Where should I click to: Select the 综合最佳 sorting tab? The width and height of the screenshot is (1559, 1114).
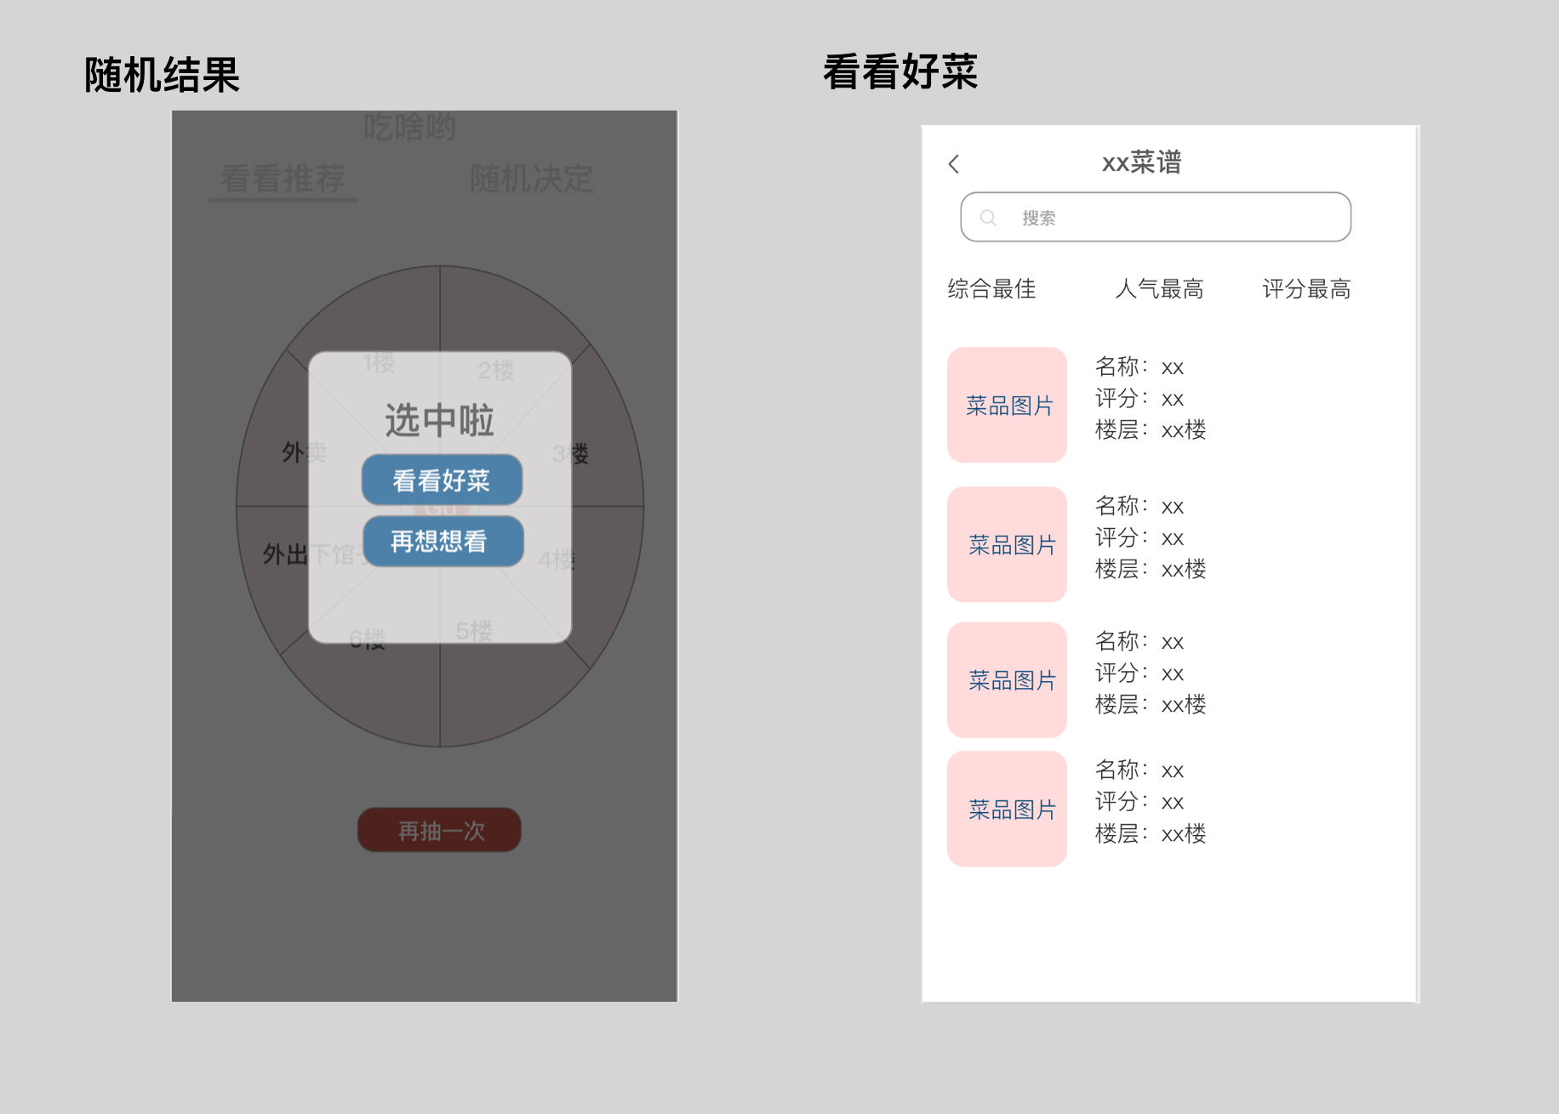[991, 289]
